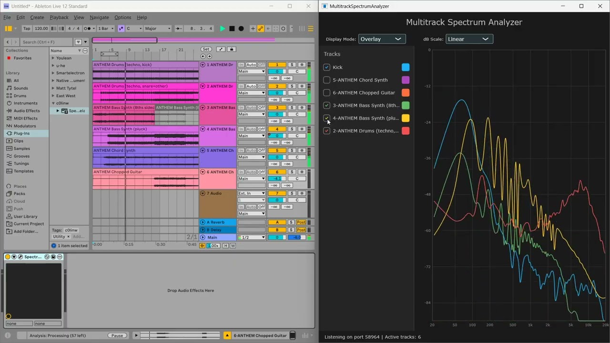610x343 pixels.
Task: Arm track 2 for recording
Action: [302, 86]
